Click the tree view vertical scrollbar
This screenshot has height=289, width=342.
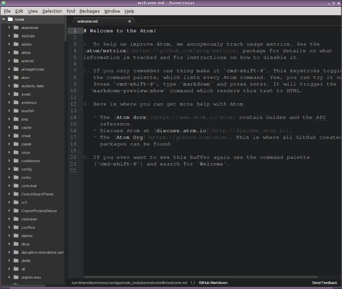pyautogui.click(x=65, y=28)
